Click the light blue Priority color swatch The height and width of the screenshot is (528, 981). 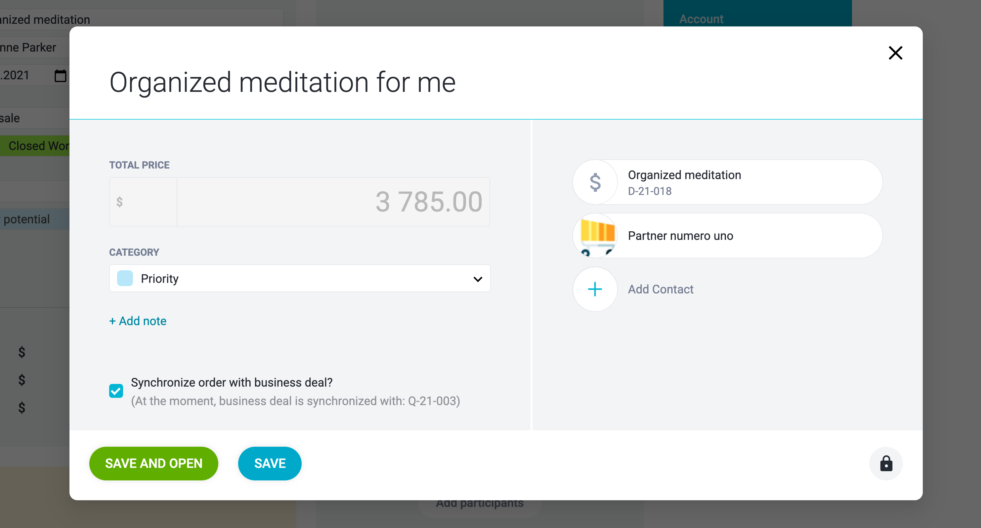[125, 279]
